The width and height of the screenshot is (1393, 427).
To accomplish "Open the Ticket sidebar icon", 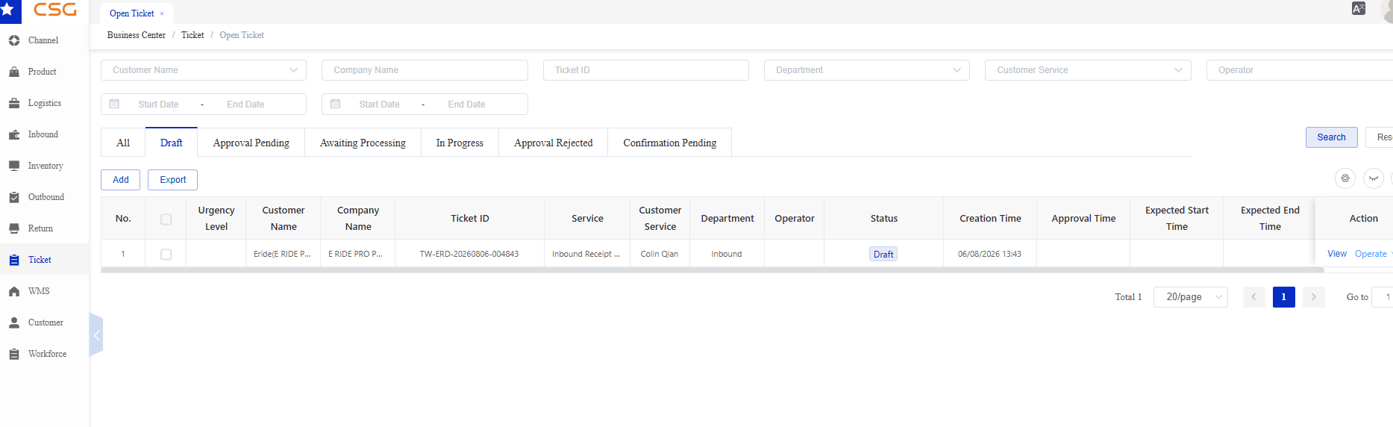I will point(14,260).
